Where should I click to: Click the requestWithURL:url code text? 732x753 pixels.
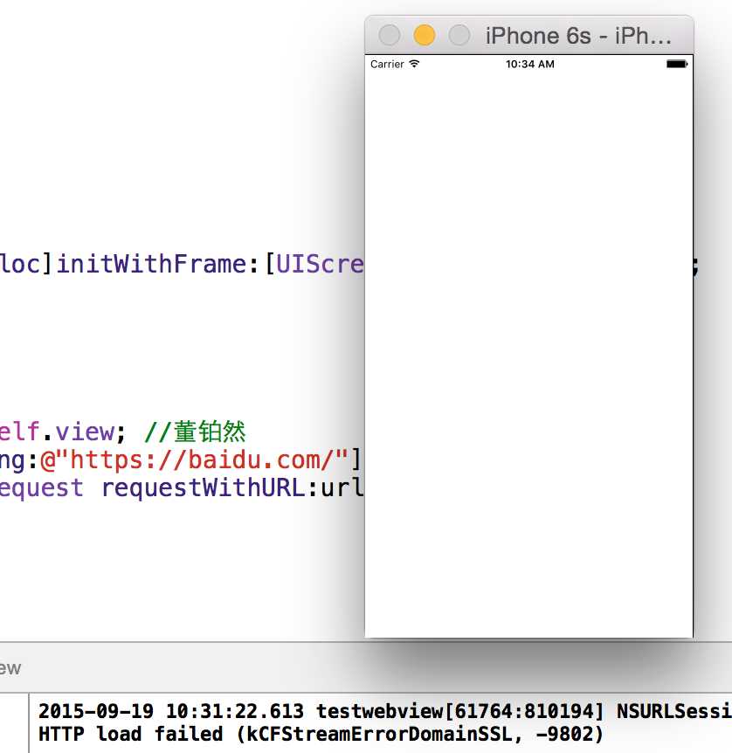point(232,488)
